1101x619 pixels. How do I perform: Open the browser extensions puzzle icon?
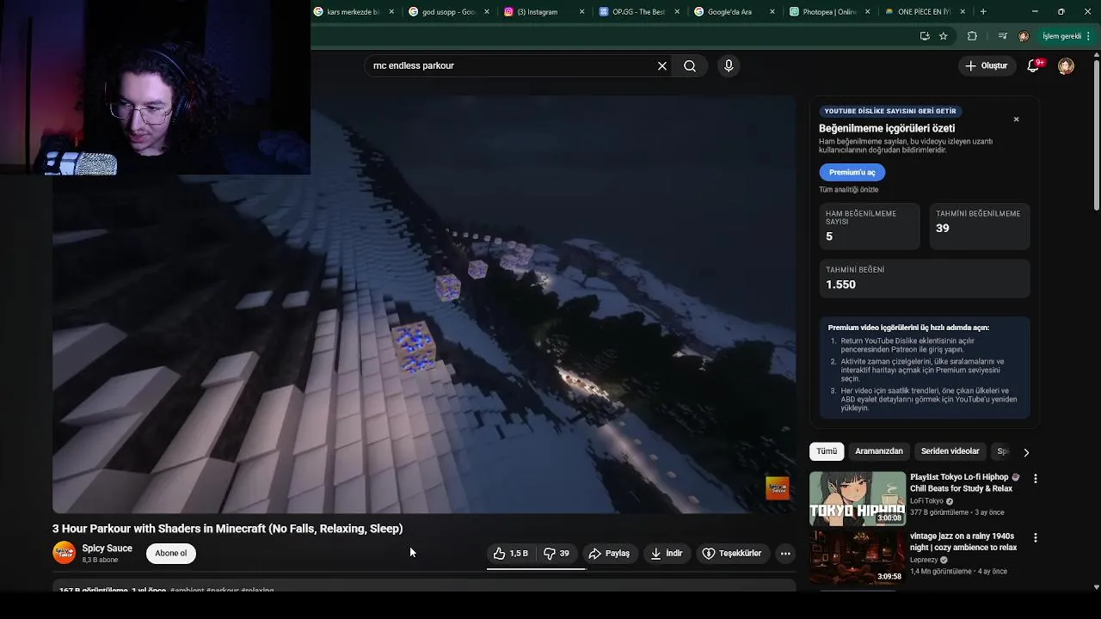click(972, 36)
